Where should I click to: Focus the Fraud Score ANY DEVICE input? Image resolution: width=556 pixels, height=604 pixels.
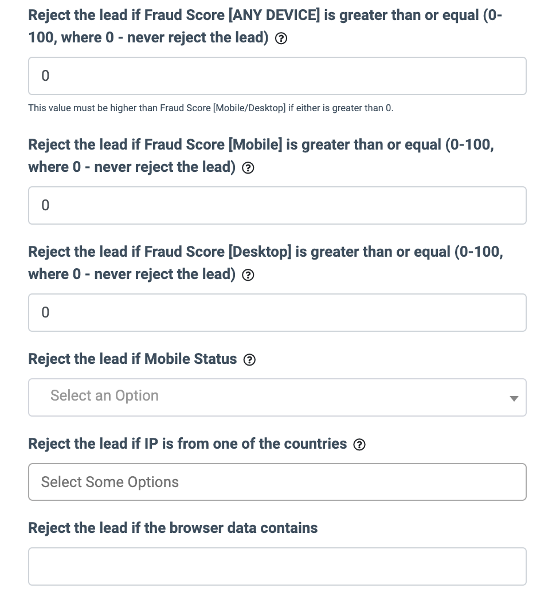pos(277,76)
